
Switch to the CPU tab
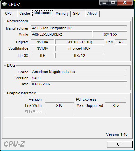pos(10,13)
